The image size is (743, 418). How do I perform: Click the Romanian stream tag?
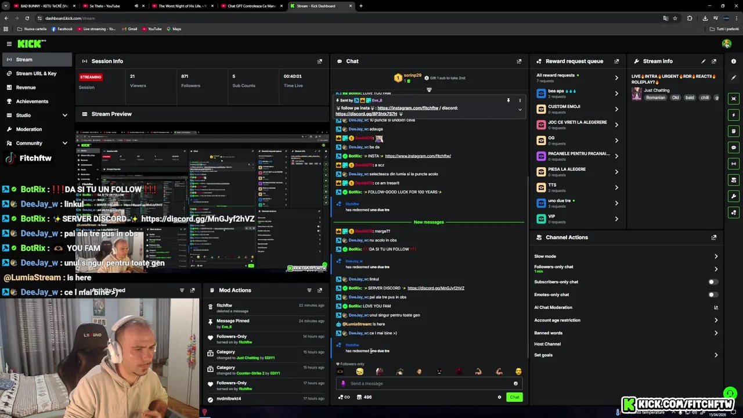[x=655, y=98]
